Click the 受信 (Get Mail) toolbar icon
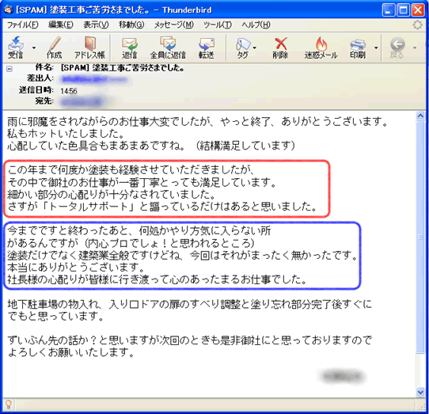The image size is (429, 414). [x=16, y=47]
